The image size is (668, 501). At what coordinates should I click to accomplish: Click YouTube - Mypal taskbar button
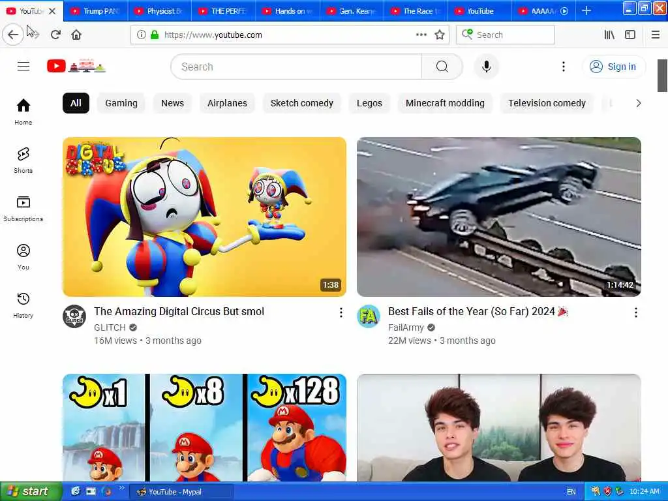181,492
